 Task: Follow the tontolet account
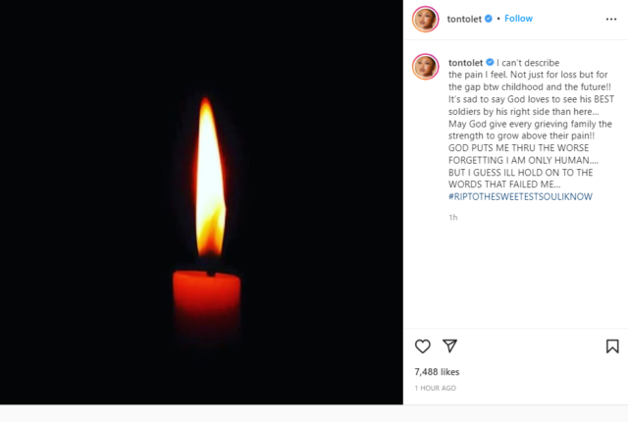518,19
